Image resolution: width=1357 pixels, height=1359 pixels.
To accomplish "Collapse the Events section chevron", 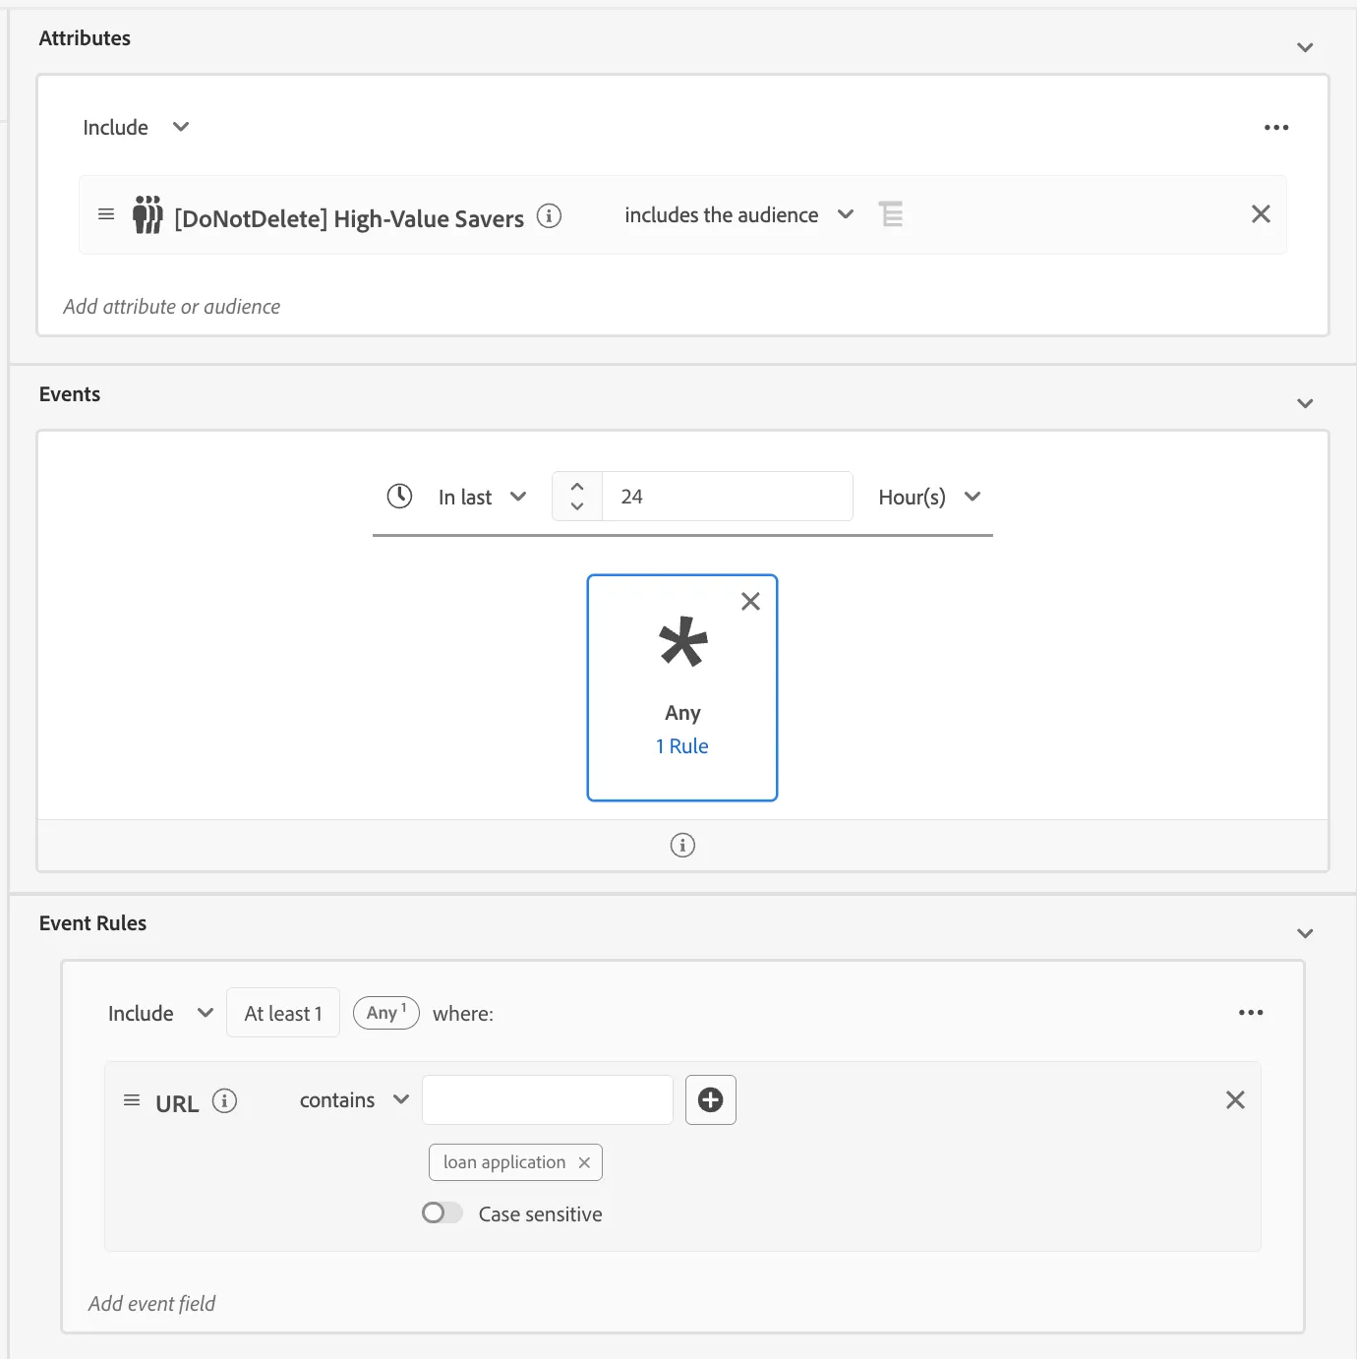I will tap(1305, 403).
